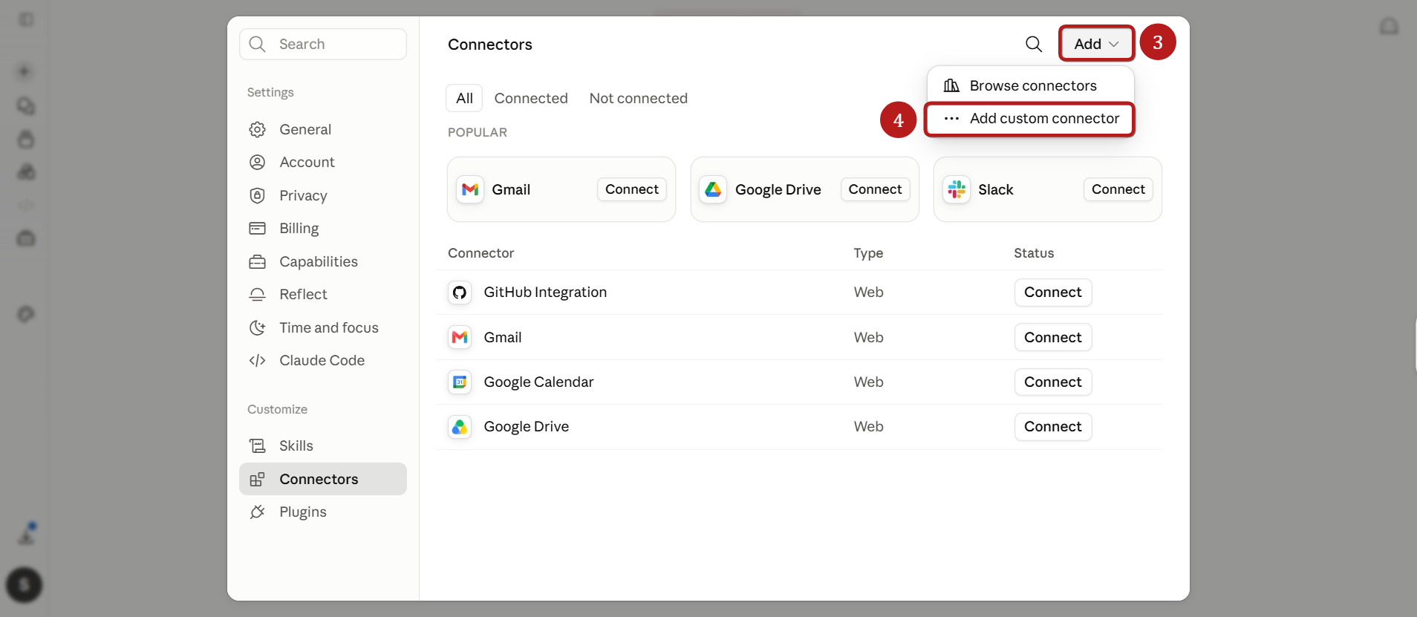The height and width of the screenshot is (617, 1417).
Task: Click the Google Drive logo in the Popular card
Action: tap(713, 189)
